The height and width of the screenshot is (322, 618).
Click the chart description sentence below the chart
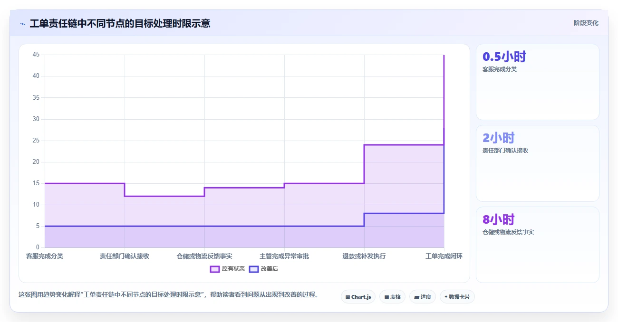[168, 295]
